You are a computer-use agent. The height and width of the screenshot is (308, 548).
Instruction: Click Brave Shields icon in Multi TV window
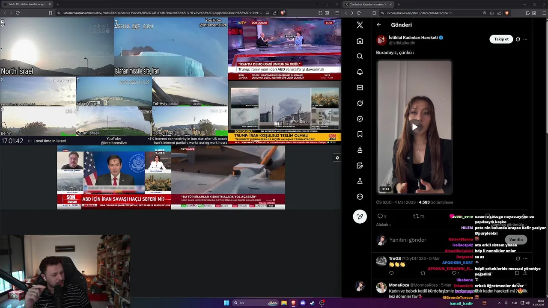pos(283,13)
